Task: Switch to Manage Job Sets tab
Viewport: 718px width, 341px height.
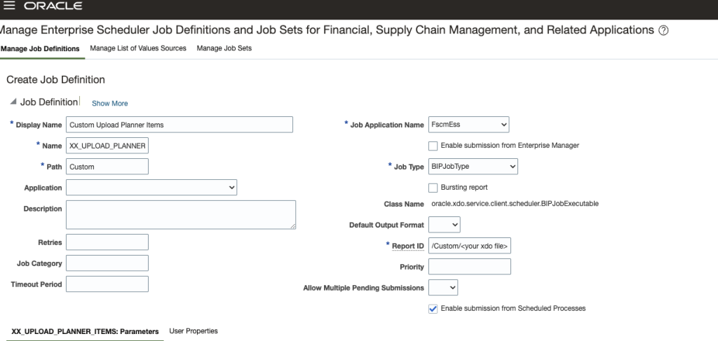Action: click(x=224, y=48)
